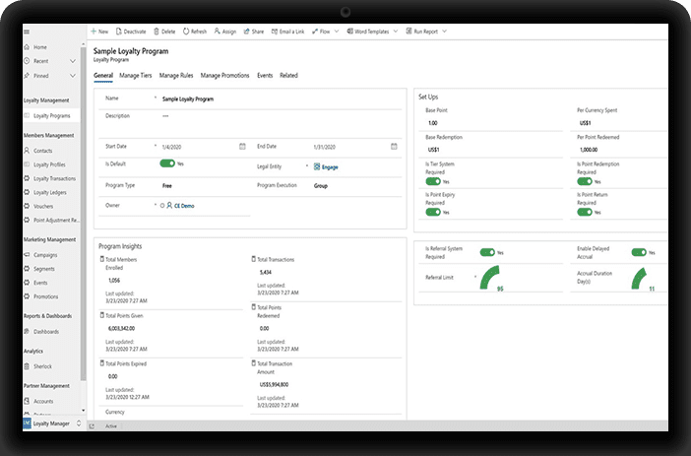Image resolution: width=691 pixels, height=456 pixels.
Task: Toggle the Is Default switch
Action: coord(166,163)
